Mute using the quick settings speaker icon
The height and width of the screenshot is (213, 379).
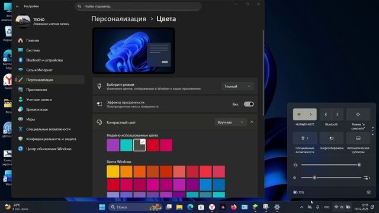pyautogui.click(x=295, y=177)
